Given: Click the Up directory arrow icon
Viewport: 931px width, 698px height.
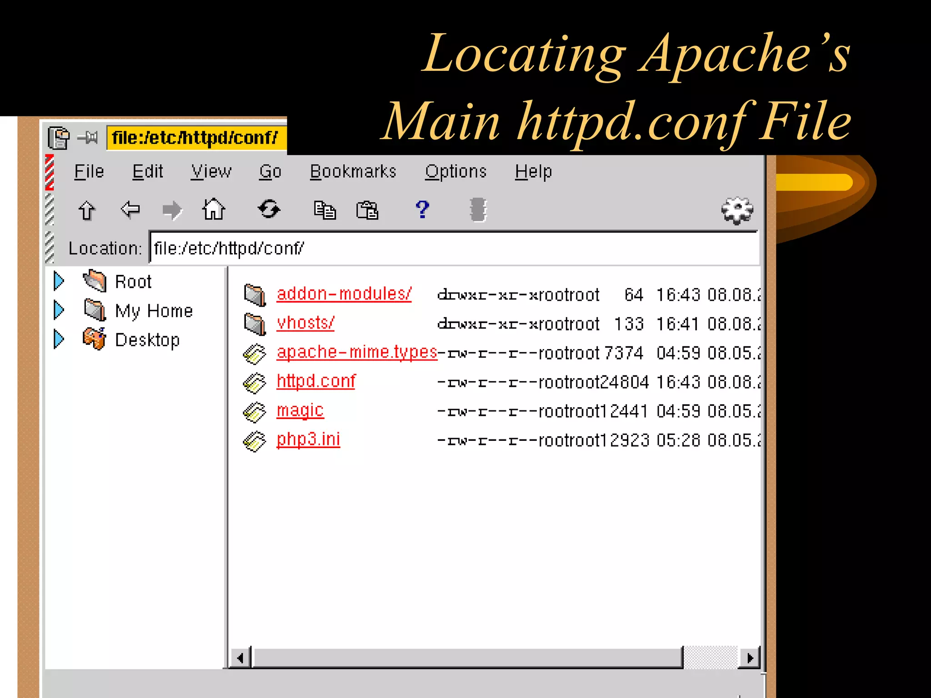Looking at the screenshot, I should click(x=86, y=210).
